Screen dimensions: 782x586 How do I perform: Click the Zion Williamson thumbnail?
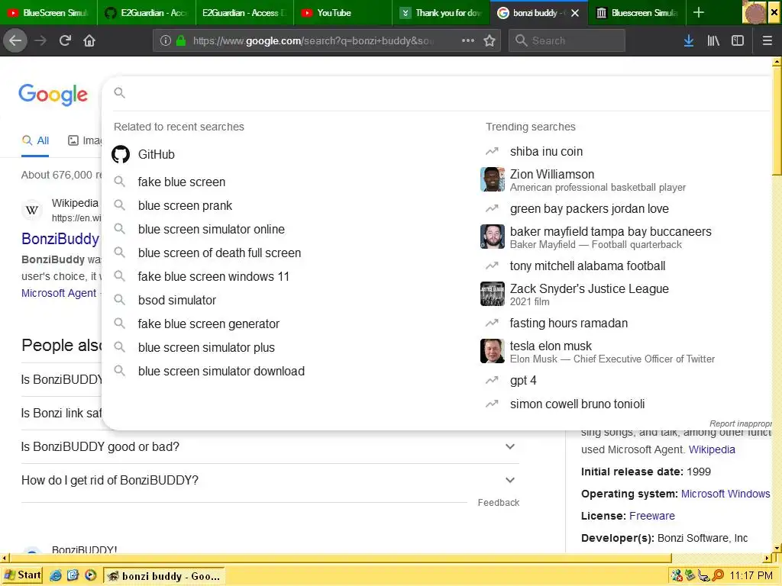[493, 179]
